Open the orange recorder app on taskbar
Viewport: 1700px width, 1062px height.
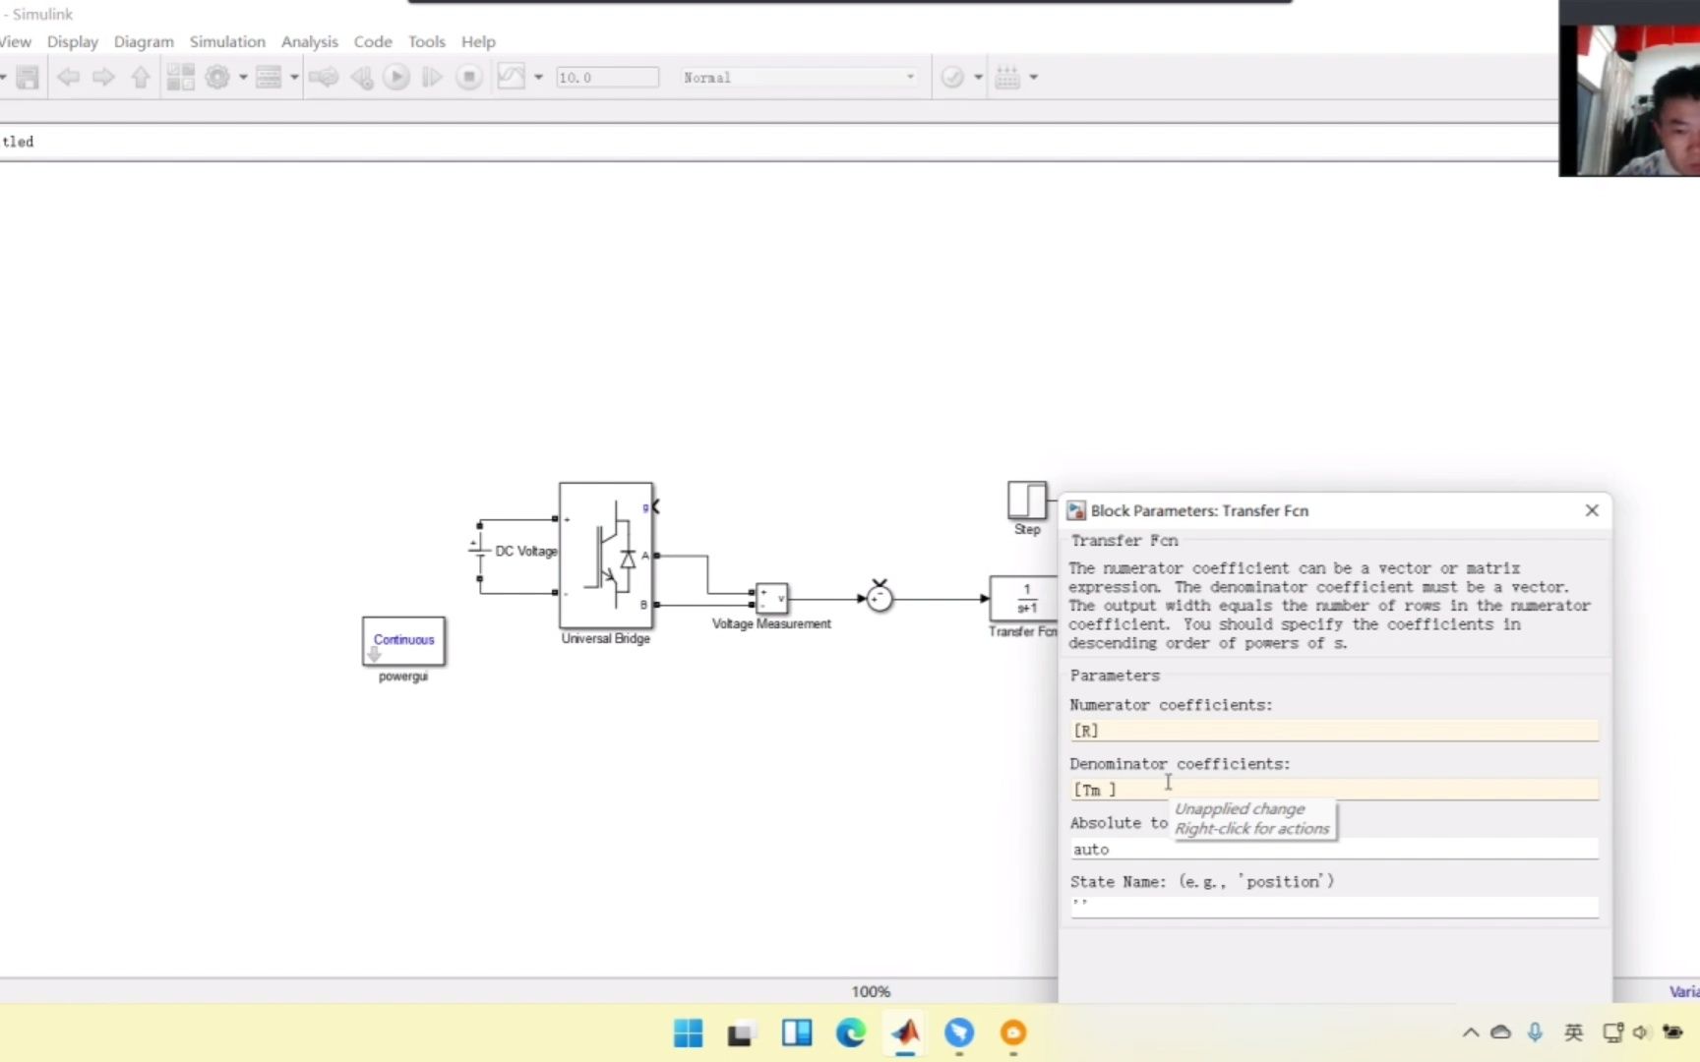(x=1013, y=1032)
